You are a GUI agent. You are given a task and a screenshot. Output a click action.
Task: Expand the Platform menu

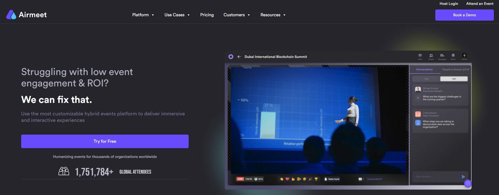143,15
